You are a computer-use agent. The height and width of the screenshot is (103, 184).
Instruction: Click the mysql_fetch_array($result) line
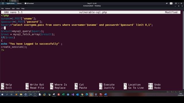[28, 34]
